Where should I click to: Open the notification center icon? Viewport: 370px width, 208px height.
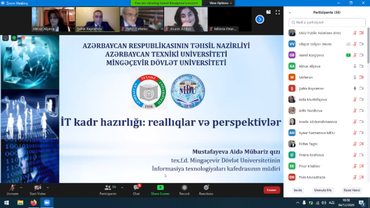(x=362, y=203)
